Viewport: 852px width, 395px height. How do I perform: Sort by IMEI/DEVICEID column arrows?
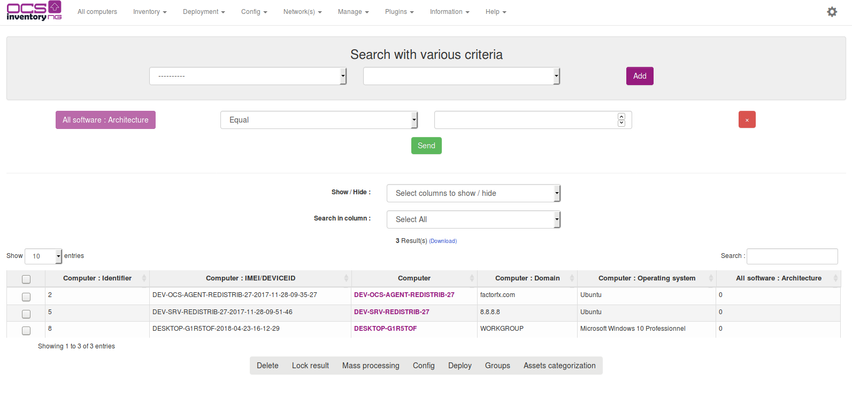[346, 278]
